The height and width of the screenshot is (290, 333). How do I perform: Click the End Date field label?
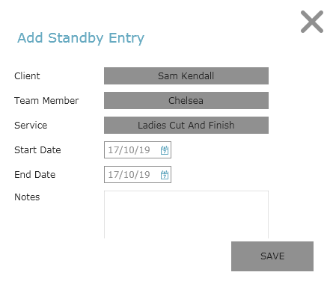(35, 174)
